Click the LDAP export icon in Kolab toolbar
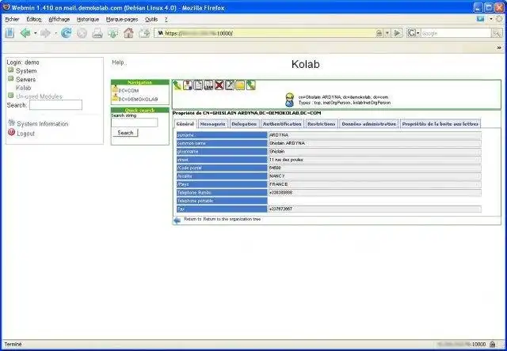Screen dimensions: 507x351 208,85
